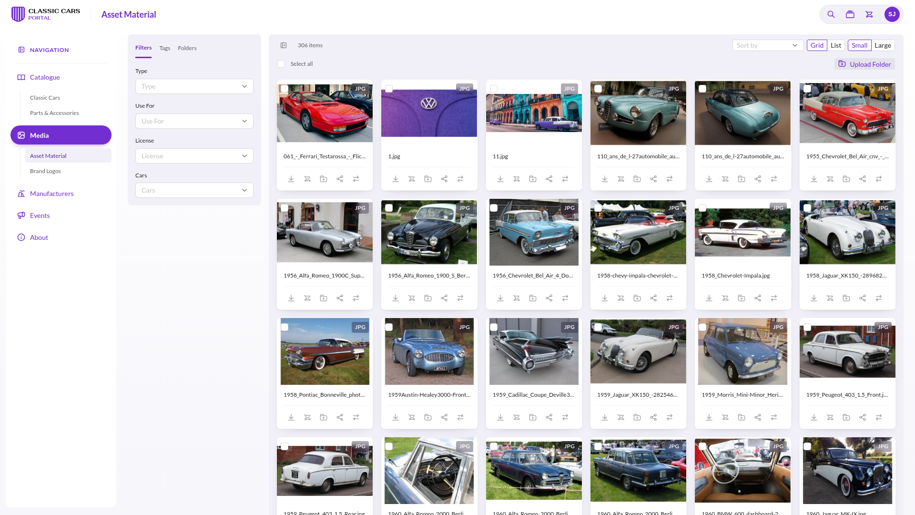The image size is (915, 515).
Task: Open the search icon in the top bar
Action: [831, 14]
